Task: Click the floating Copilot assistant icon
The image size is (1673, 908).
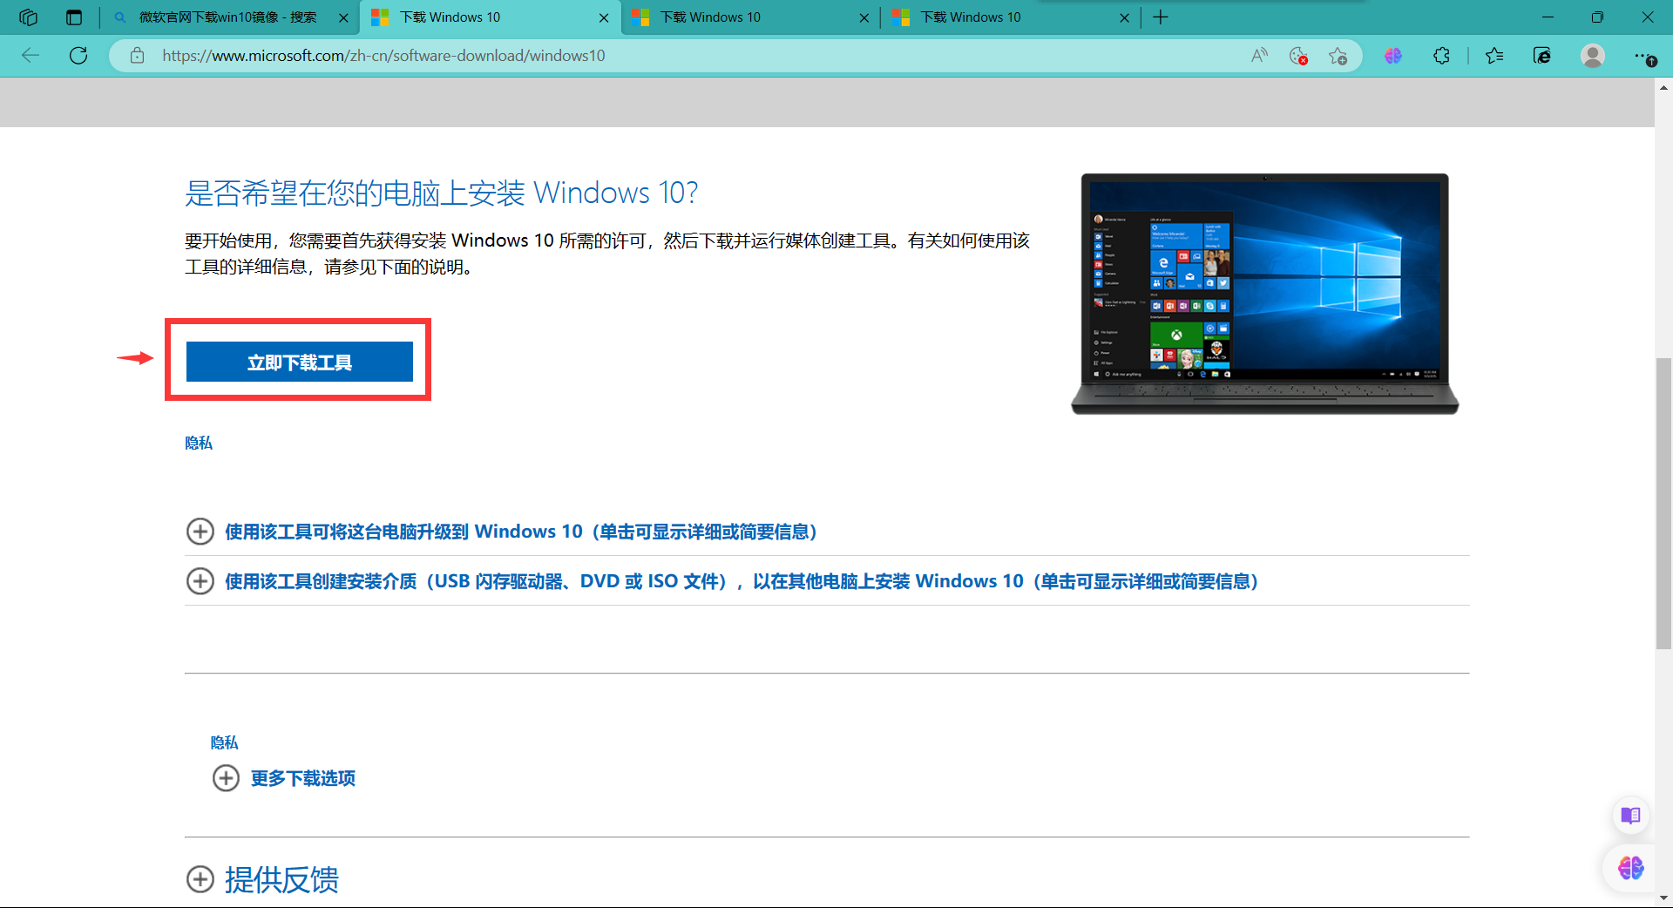Action: pyautogui.click(x=1630, y=868)
